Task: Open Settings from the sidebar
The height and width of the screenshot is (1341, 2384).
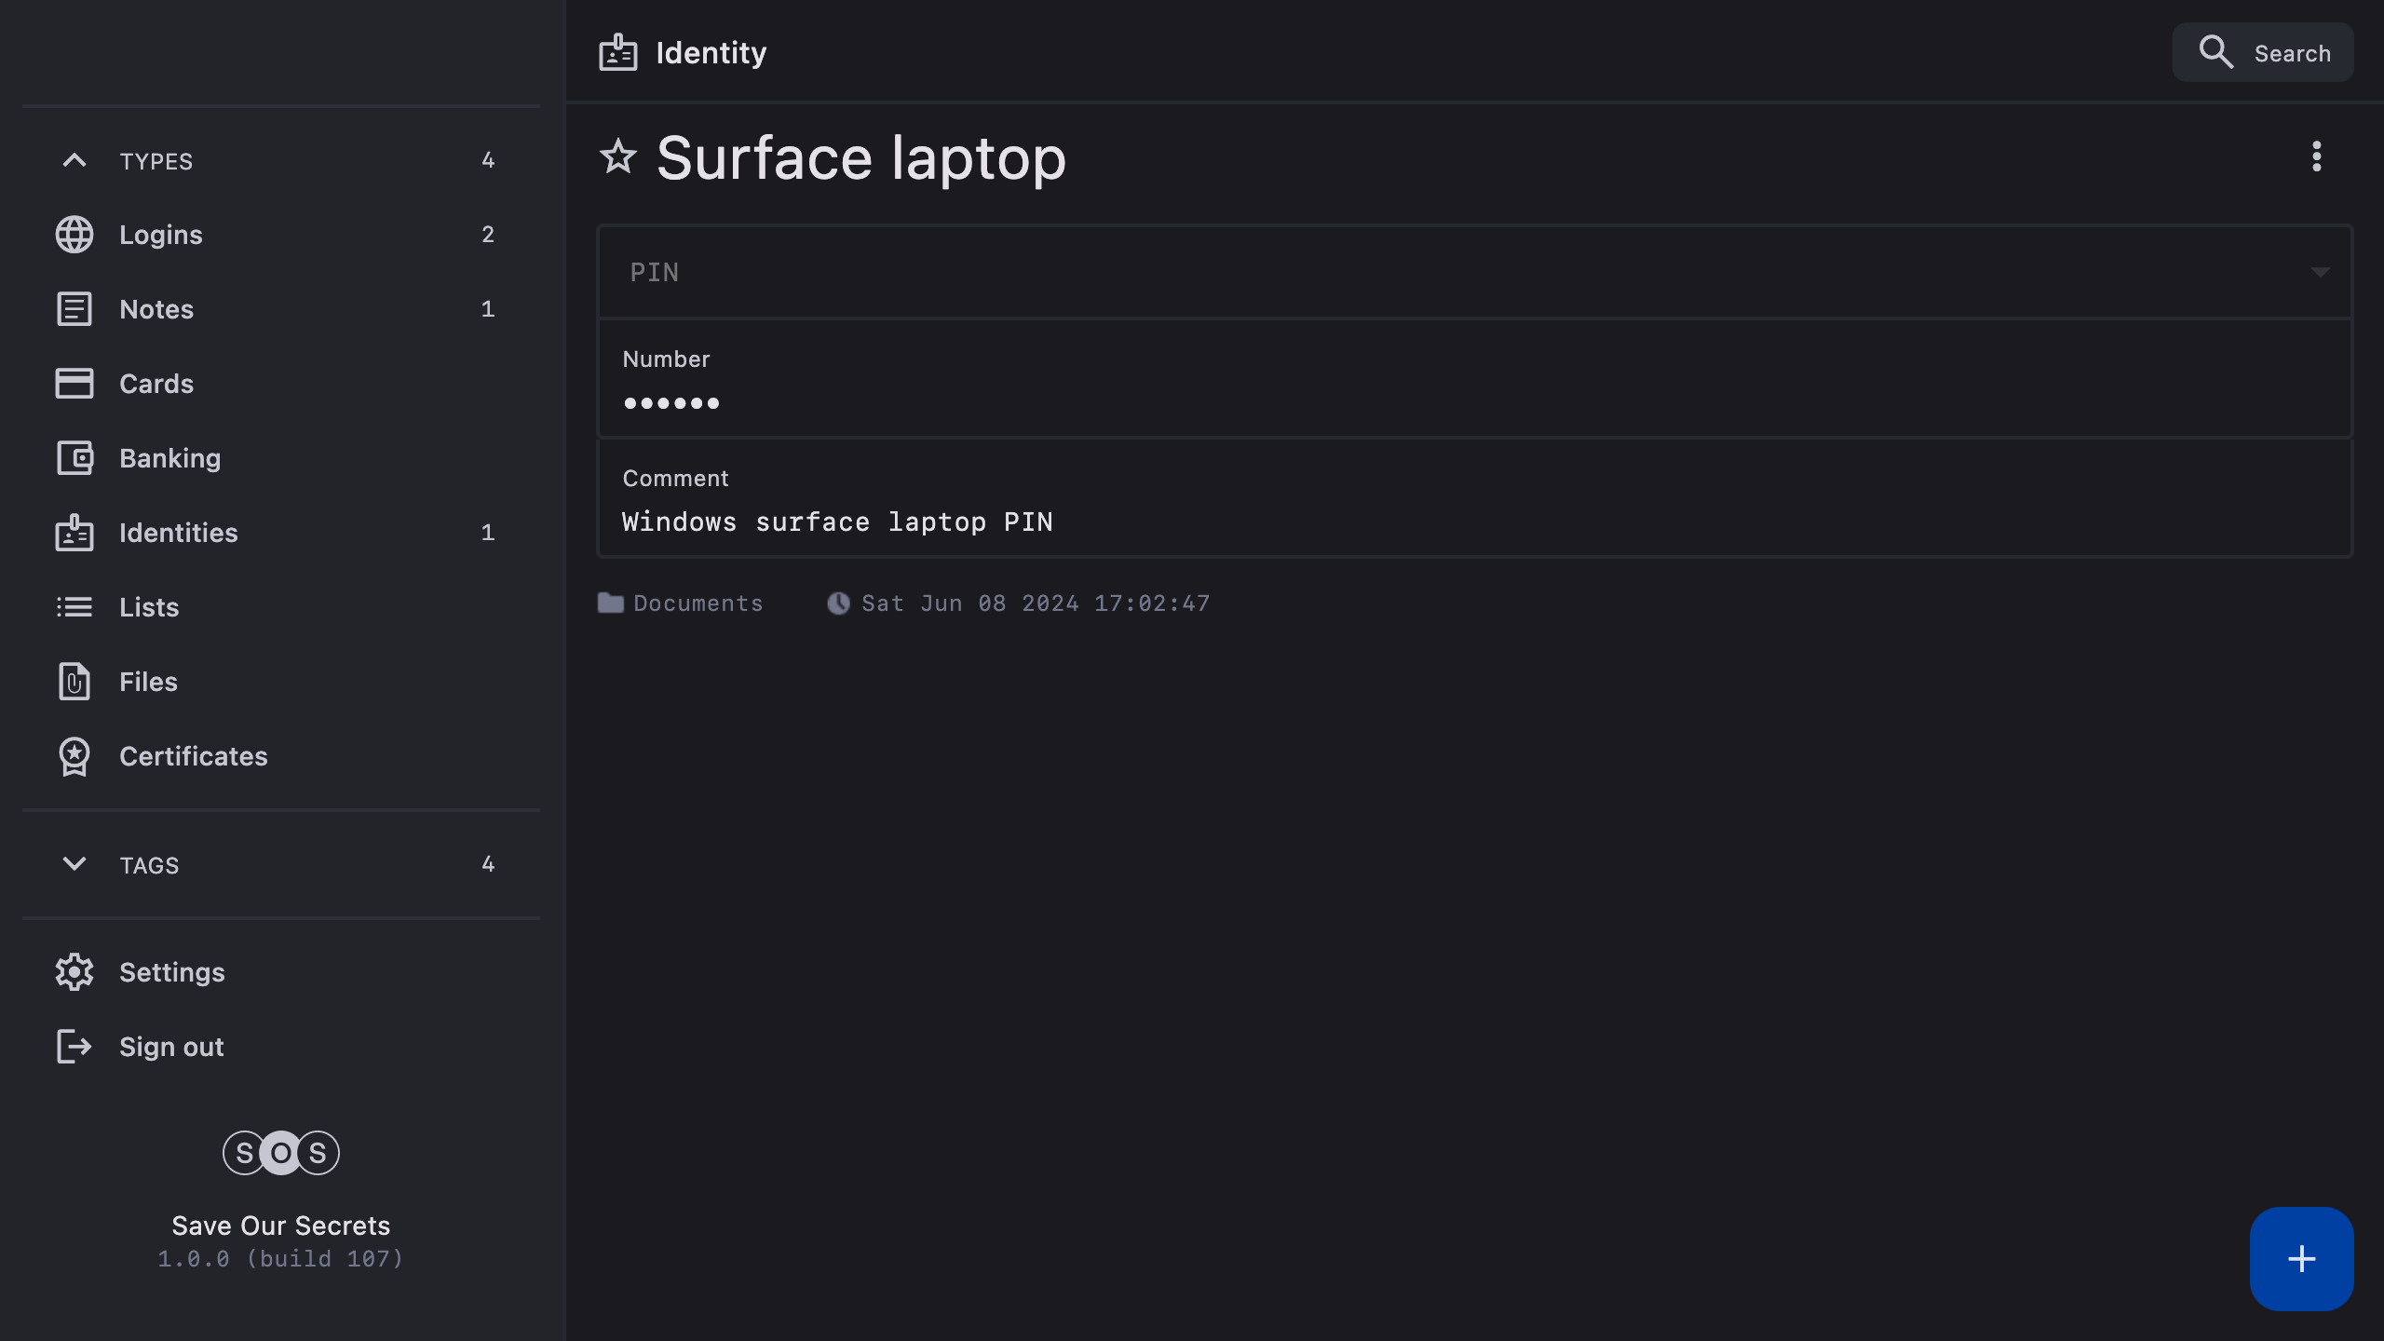Action: pyautogui.click(x=171, y=972)
